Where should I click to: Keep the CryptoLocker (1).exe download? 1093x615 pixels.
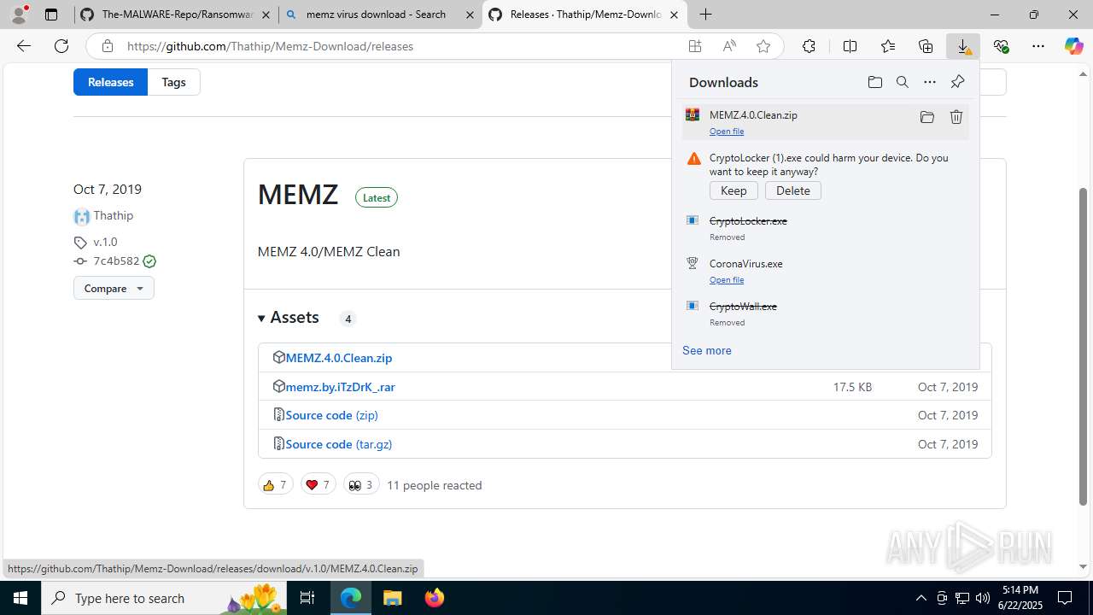pos(734,190)
